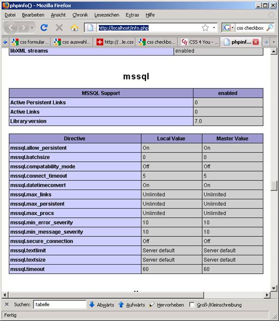The width and height of the screenshot is (279, 321).
Task: Find next match with Abwärts
Action: point(101,305)
